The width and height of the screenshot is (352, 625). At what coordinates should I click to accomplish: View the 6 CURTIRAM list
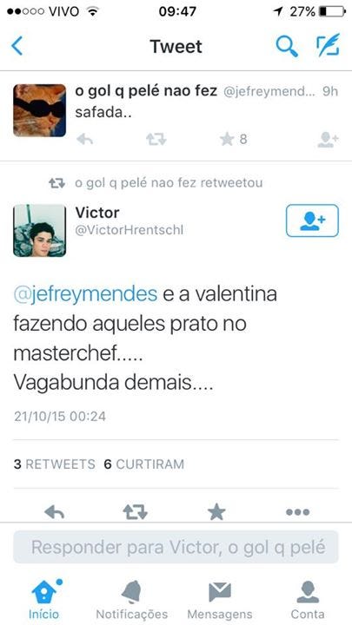(x=144, y=464)
